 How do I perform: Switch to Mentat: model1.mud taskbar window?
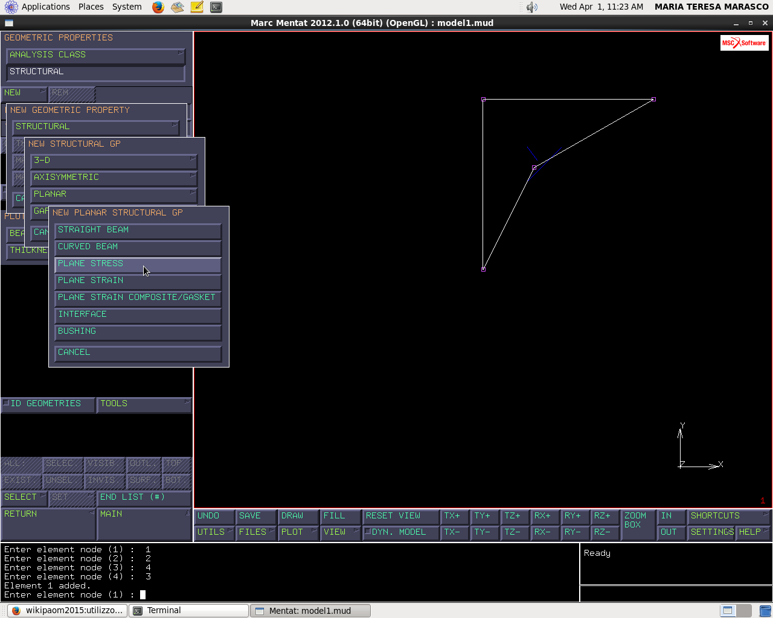(310, 611)
